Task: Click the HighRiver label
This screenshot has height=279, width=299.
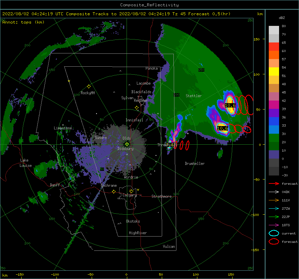Action: coord(138,233)
